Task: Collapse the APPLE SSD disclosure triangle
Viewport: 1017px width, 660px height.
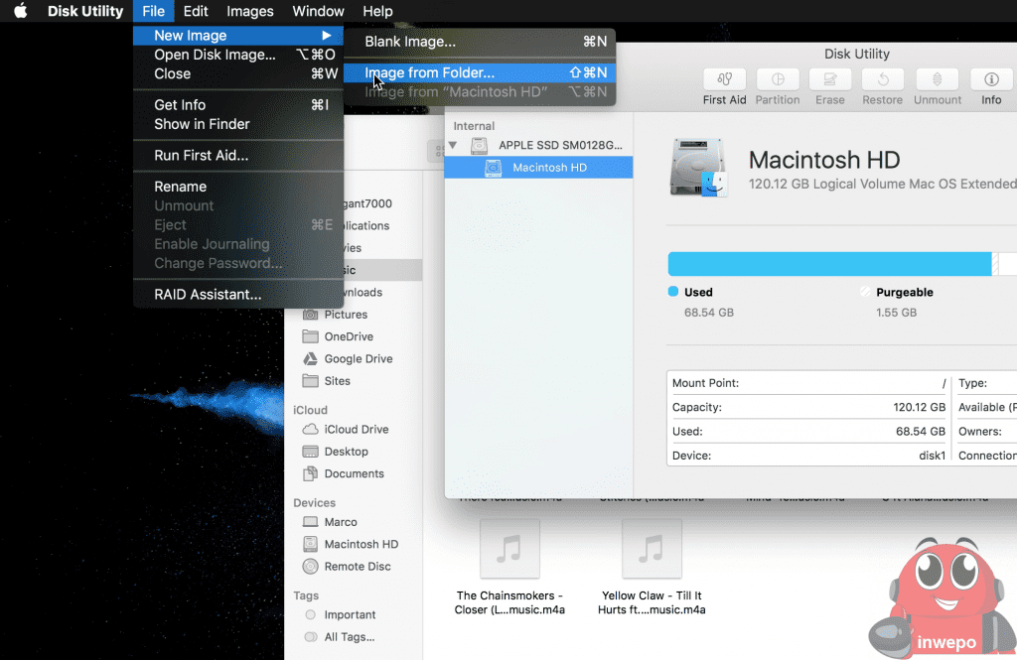Action: (453, 145)
